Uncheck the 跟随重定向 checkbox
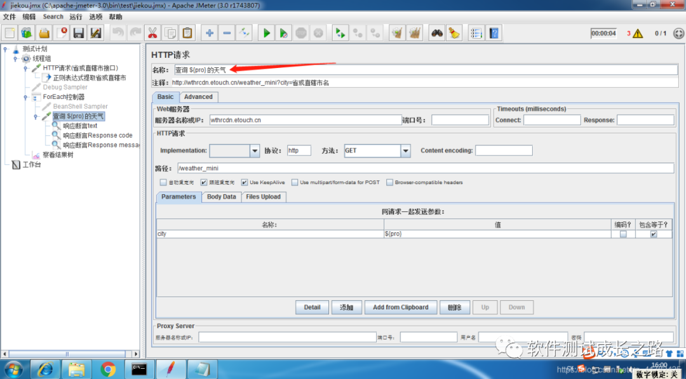 [x=204, y=182]
